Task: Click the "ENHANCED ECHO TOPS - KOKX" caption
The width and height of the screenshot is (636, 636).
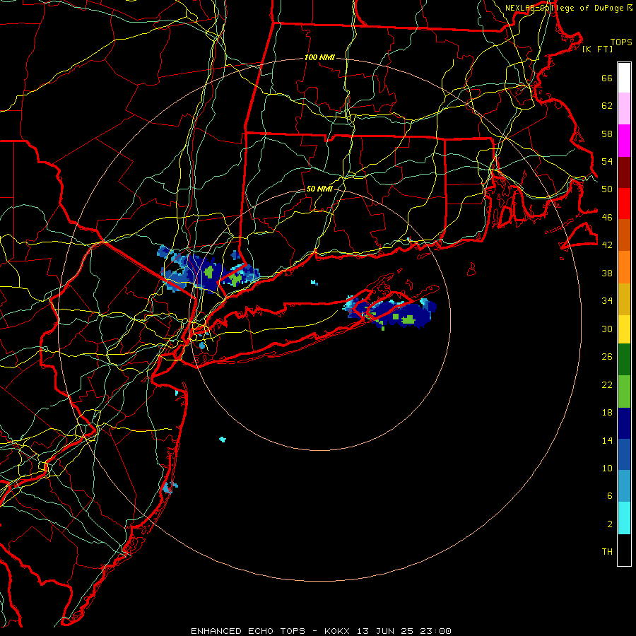Action: click(x=270, y=631)
